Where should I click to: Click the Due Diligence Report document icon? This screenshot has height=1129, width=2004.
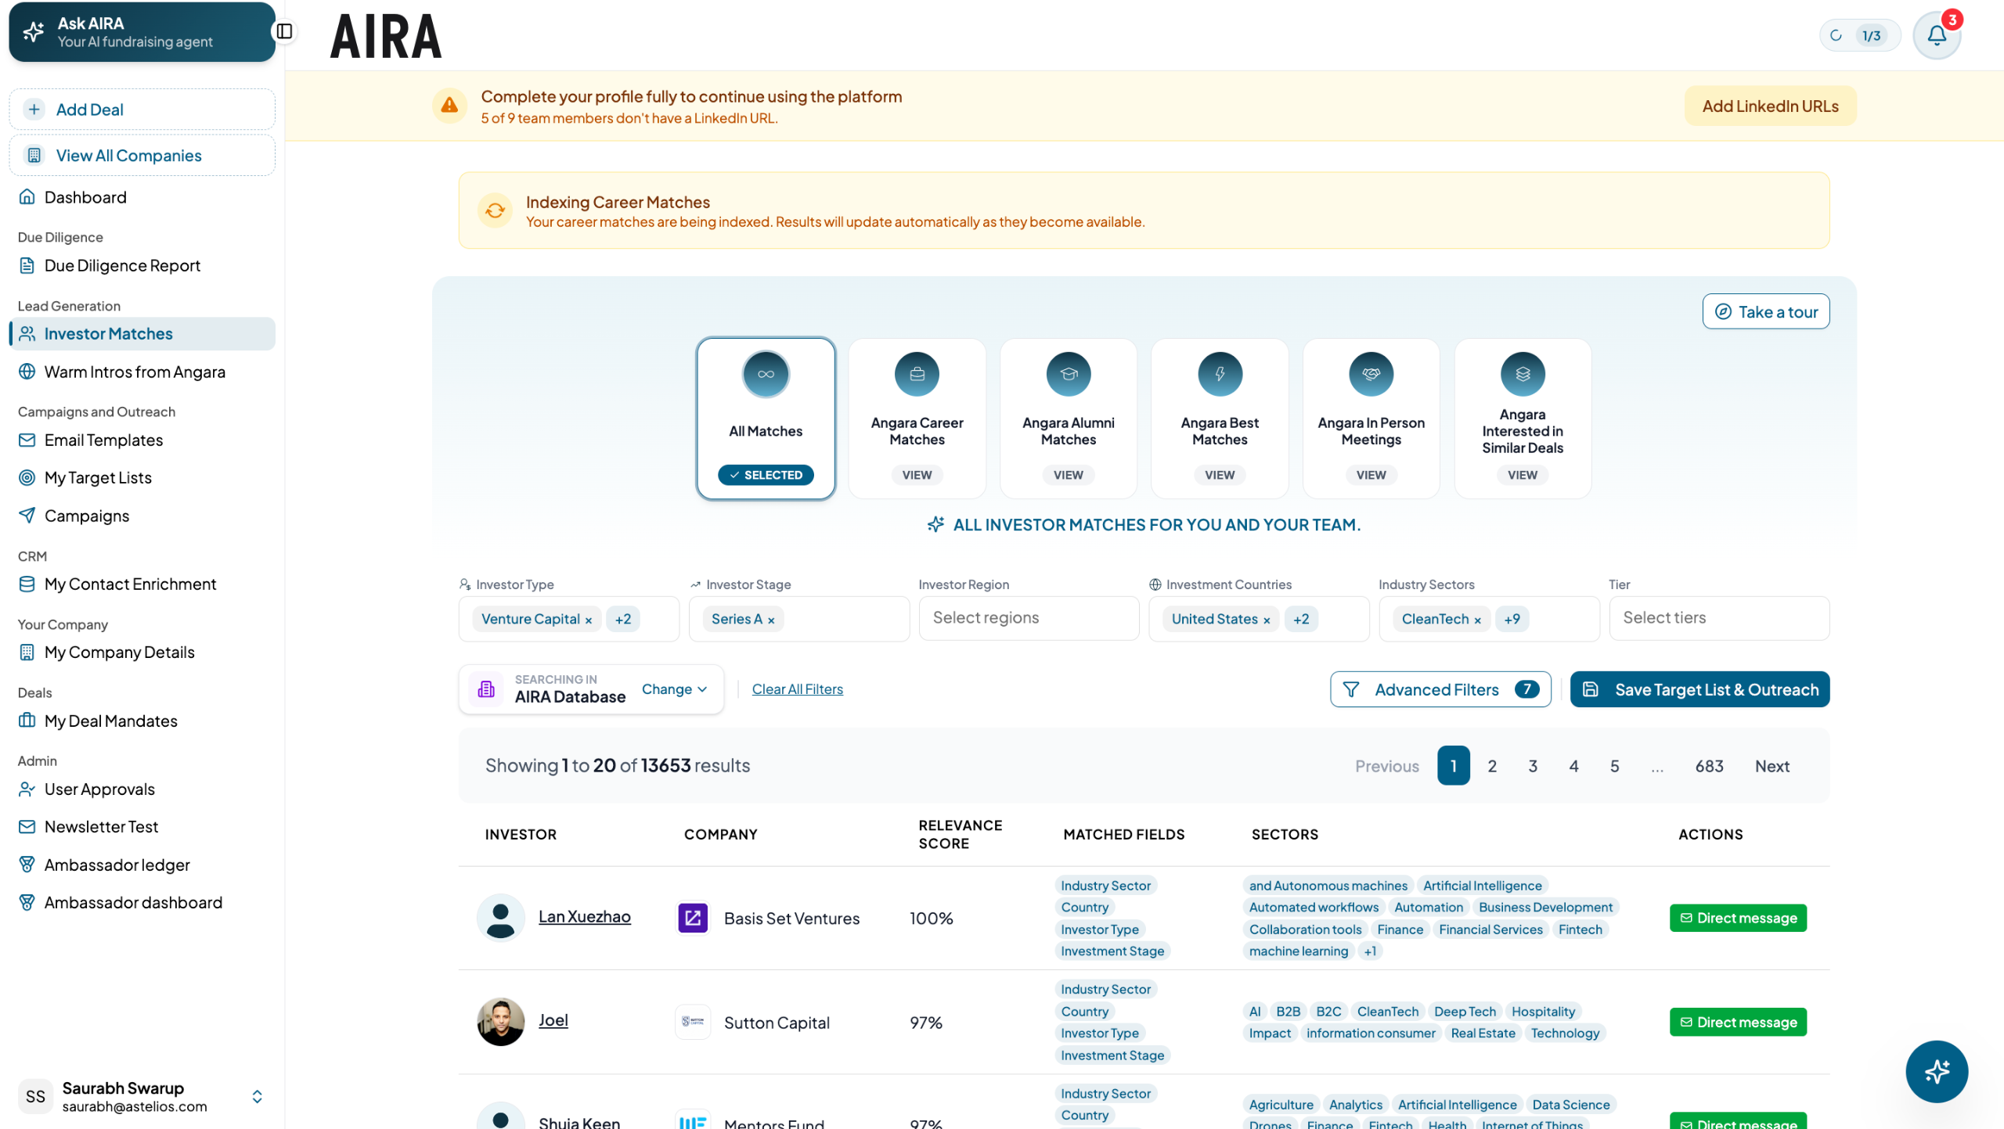[x=27, y=265]
